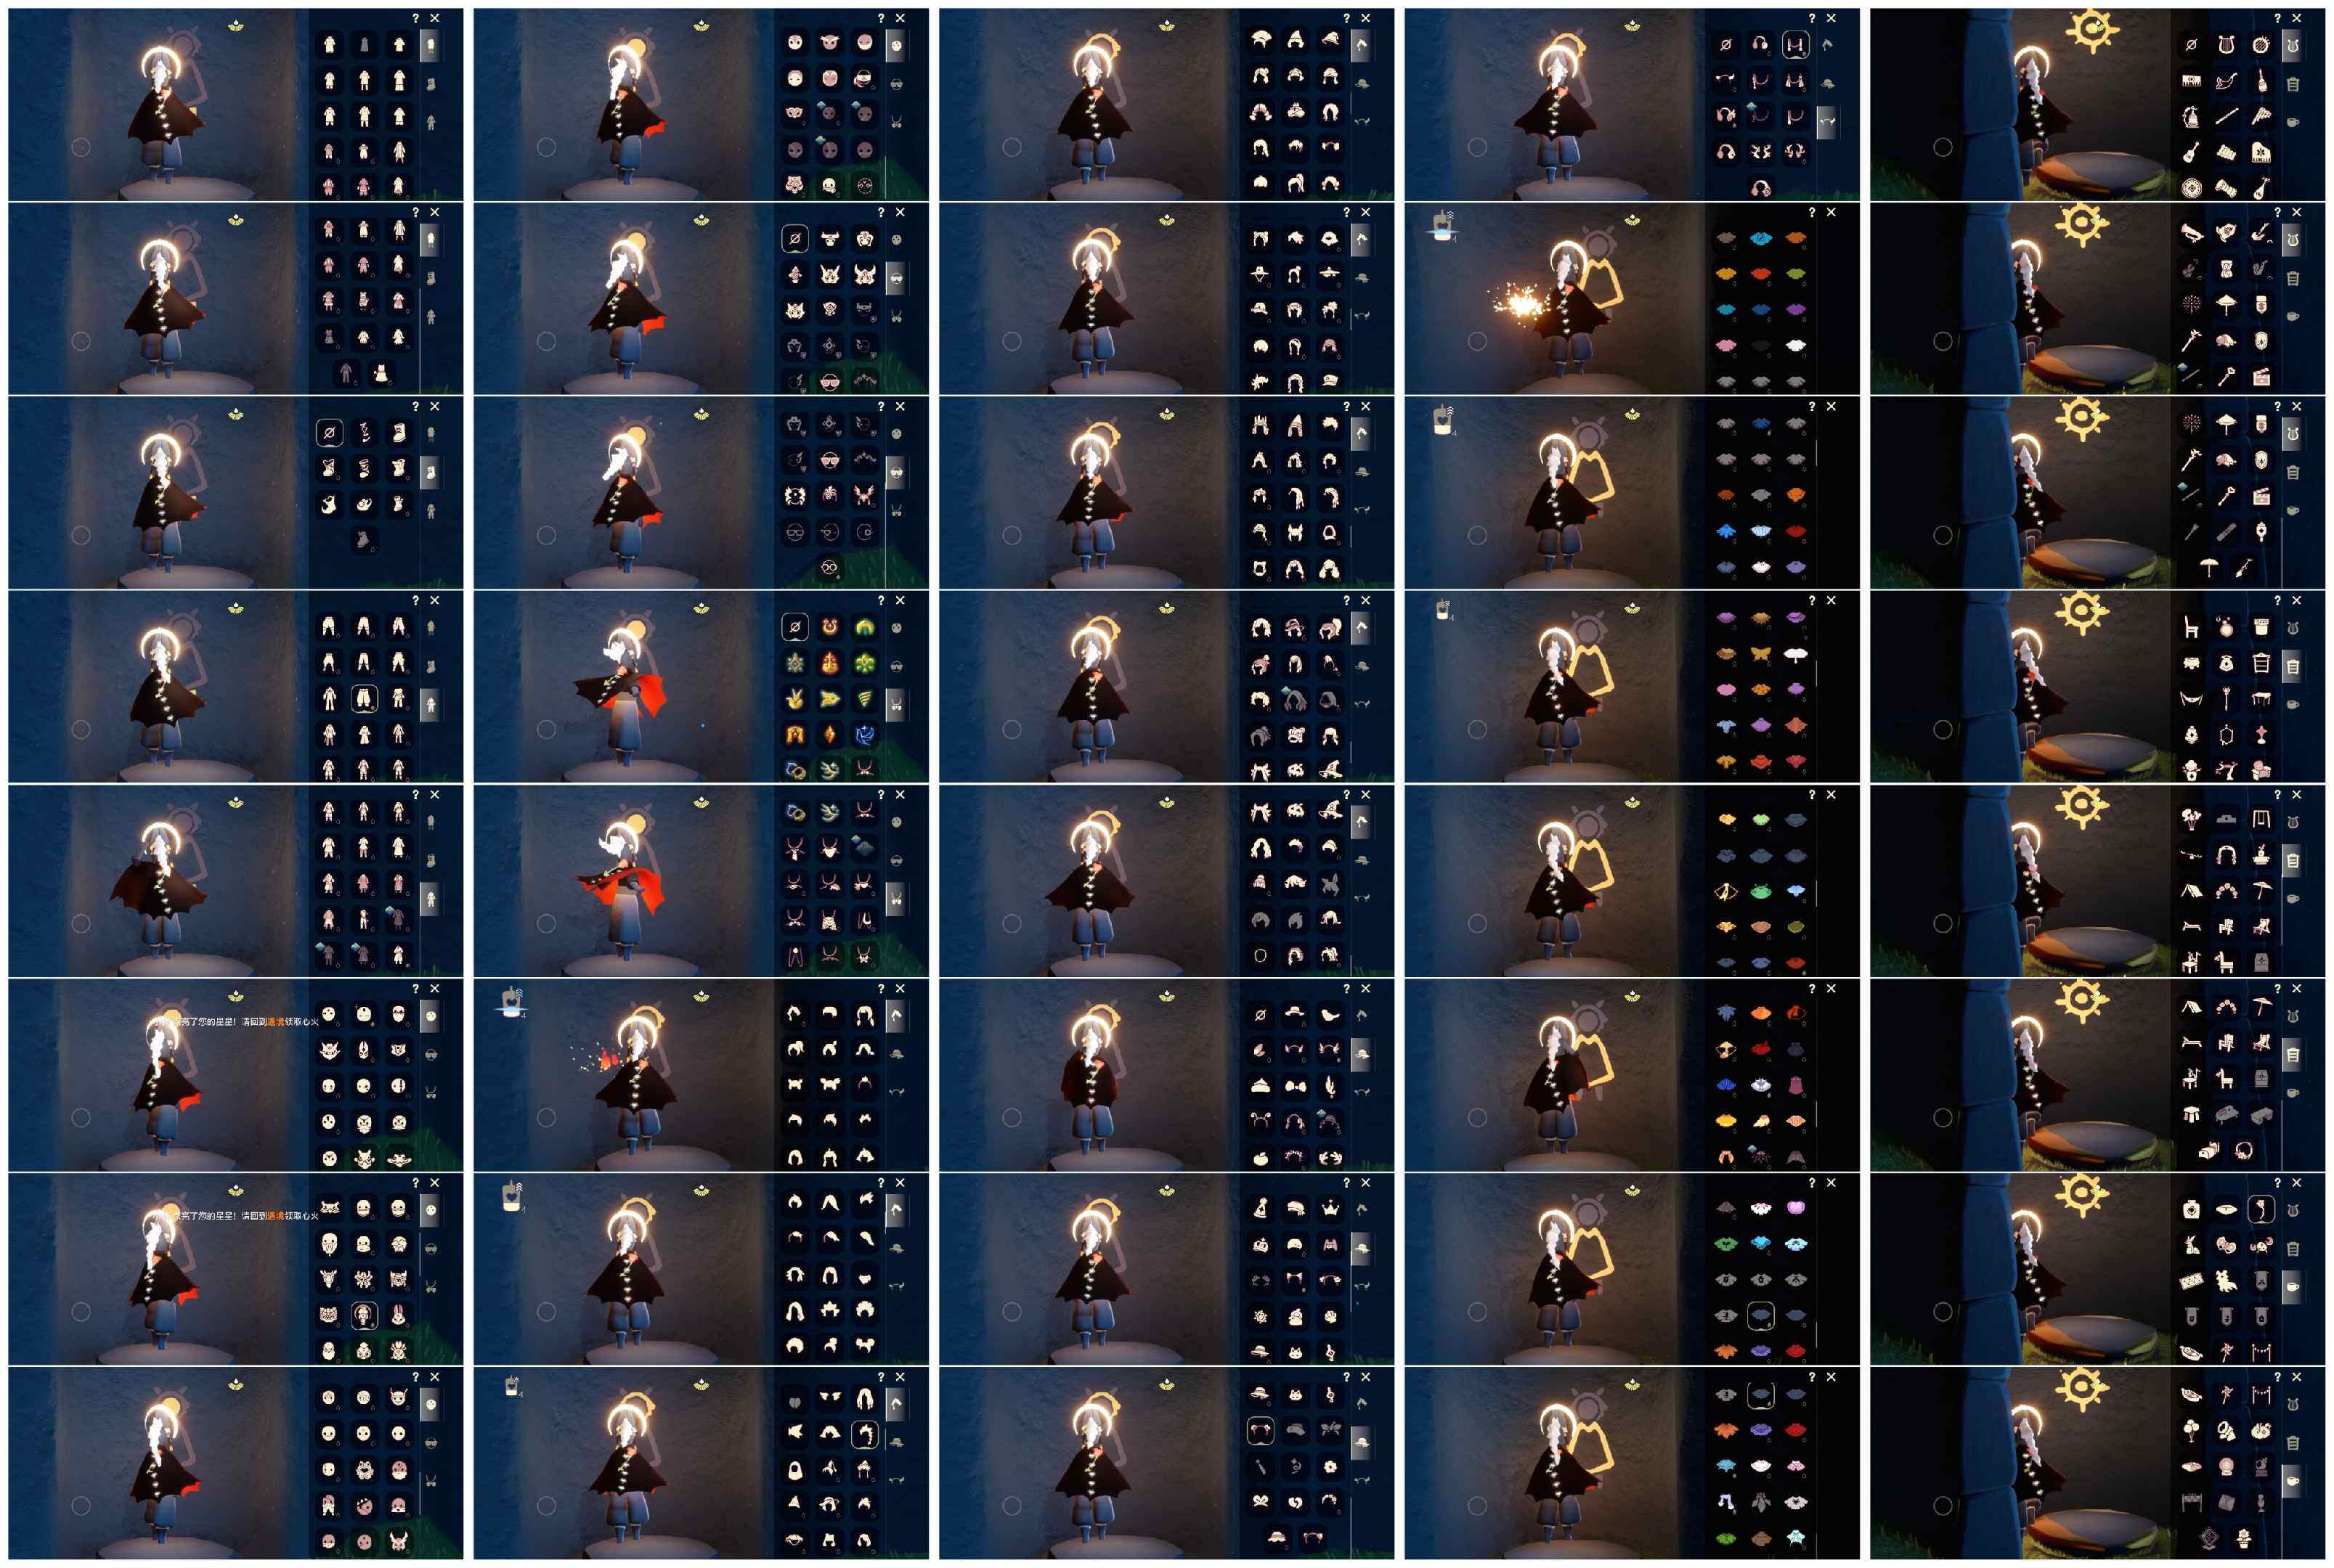Equip the crown headpiece icon
Viewport: 2334px width, 1568px height.
coord(1330,1208)
